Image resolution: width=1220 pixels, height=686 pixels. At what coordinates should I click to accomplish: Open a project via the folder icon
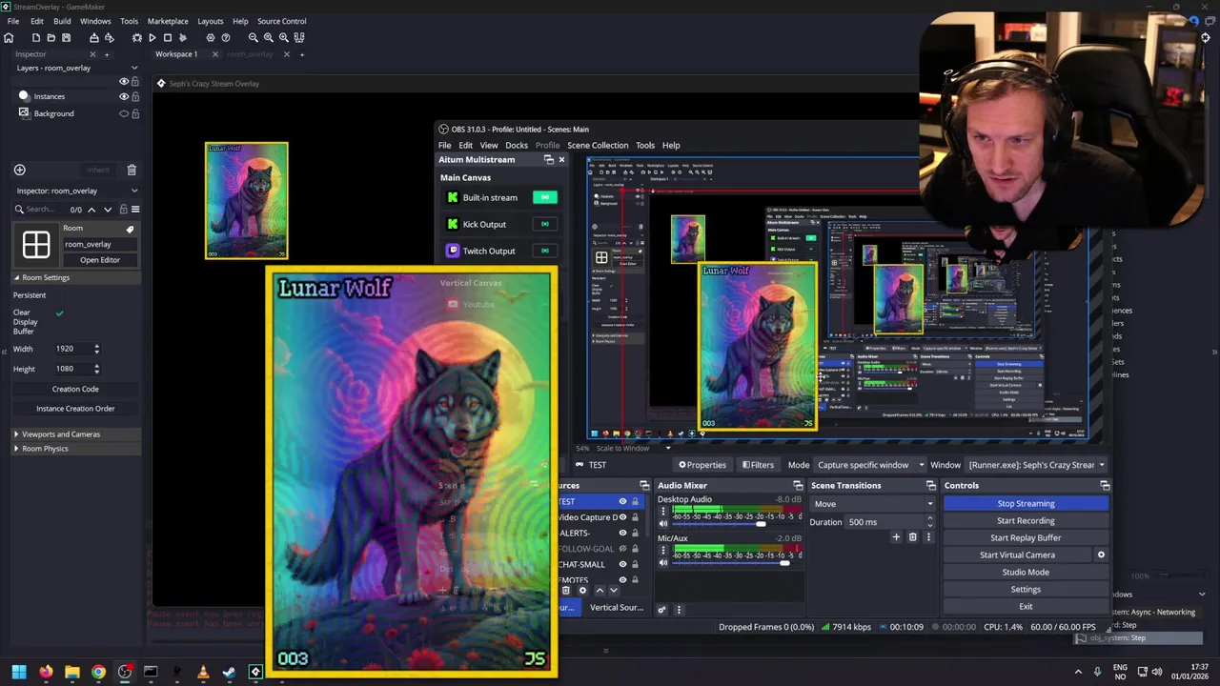pos(51,37)
